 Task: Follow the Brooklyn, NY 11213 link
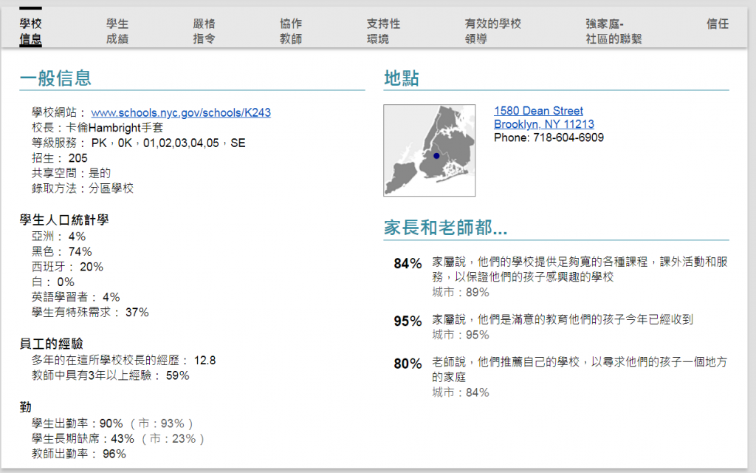click(x=544, y=124)
